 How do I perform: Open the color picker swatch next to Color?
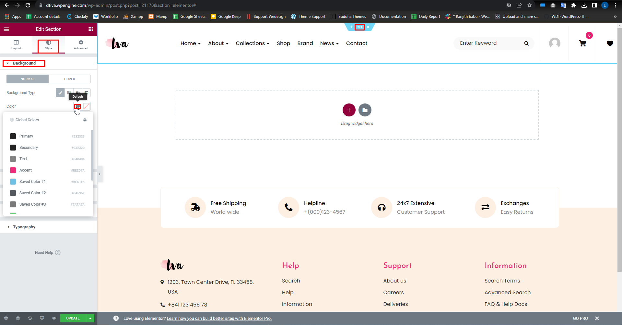click(x=86, y=106)
